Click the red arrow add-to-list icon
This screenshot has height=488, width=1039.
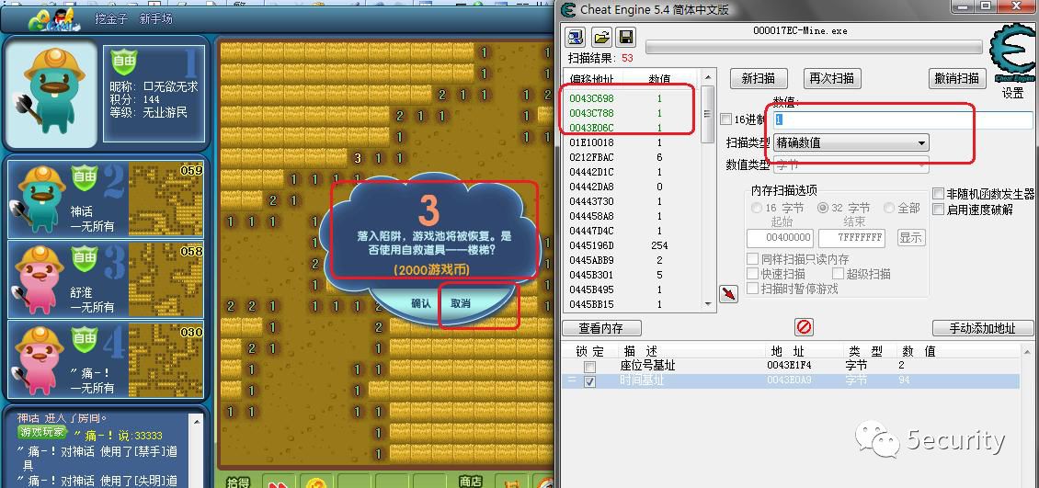[x=728, y=293]
